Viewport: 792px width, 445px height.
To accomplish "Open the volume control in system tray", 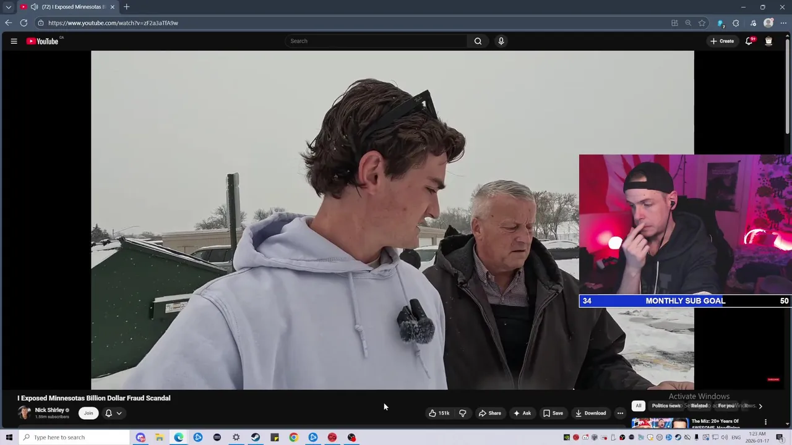I will 725,438.
